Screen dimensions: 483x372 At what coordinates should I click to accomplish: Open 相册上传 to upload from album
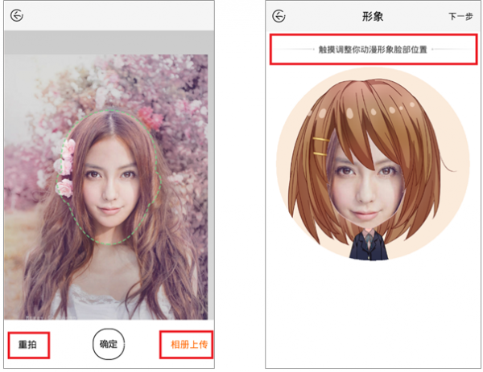point(186,345)
